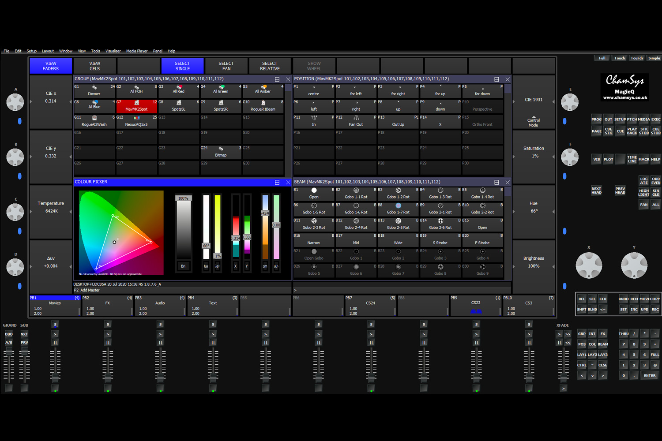Select the All FOH group tile
662x441 pixels.
[136, 91]
